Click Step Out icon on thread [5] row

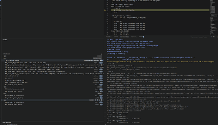102,100
